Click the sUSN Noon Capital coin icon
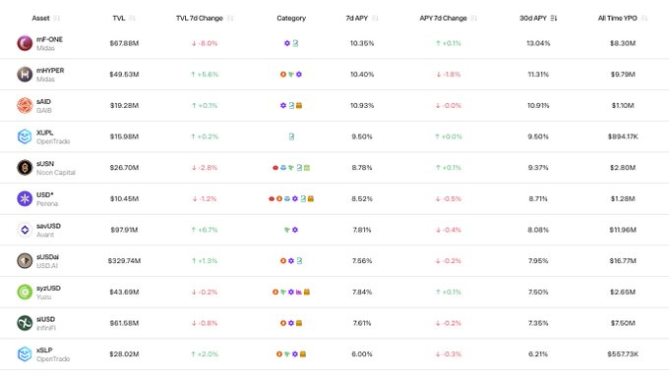The height and width of the screenshot is (375, 669). 25,168
